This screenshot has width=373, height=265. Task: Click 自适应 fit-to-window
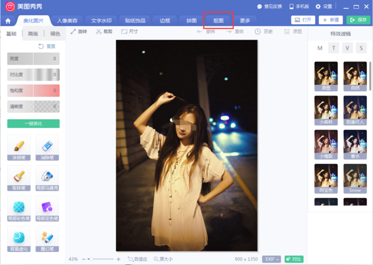tap(137, 259)
